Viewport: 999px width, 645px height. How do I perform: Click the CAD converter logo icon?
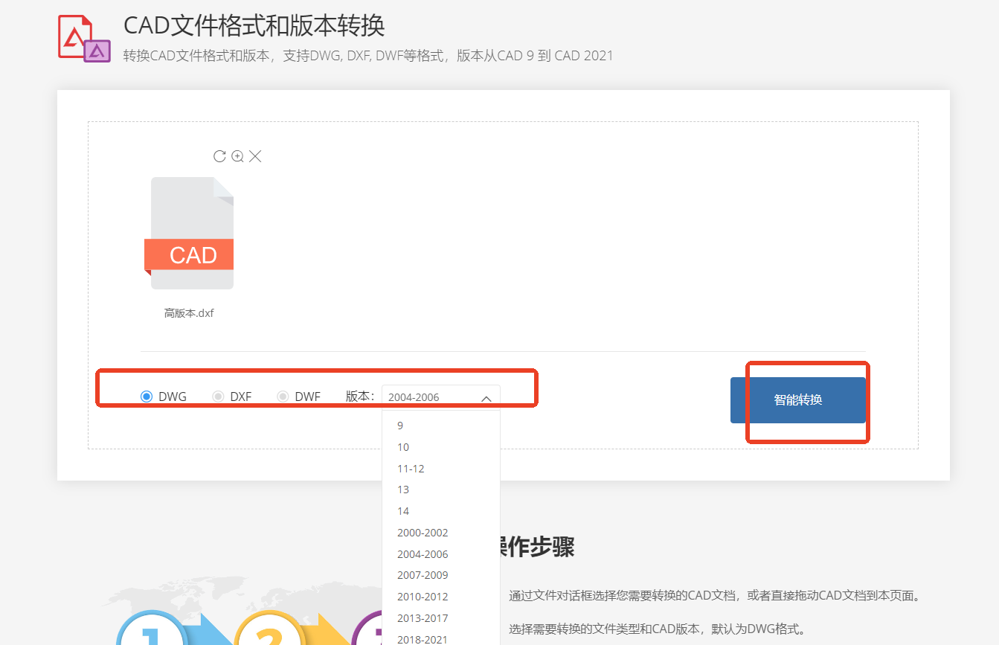[x=83, y=36]
